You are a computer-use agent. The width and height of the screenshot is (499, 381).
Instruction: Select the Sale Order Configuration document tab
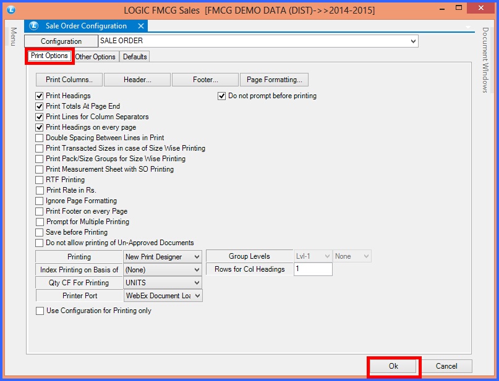[x=86, y=26]
